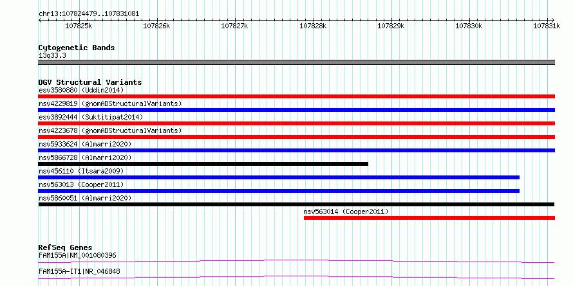Select the blue bar under nsv563013
This screenshot has width=573, height=286.
point(279,191)
